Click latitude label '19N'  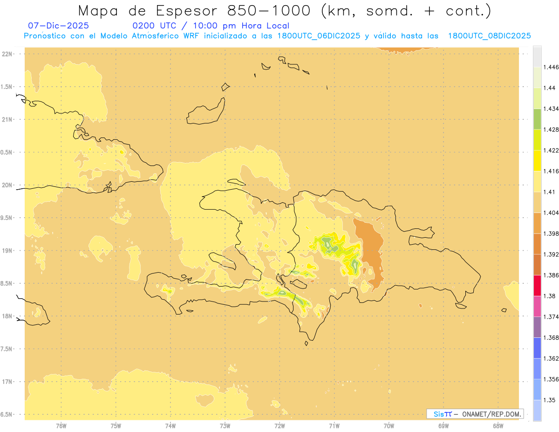8,251
